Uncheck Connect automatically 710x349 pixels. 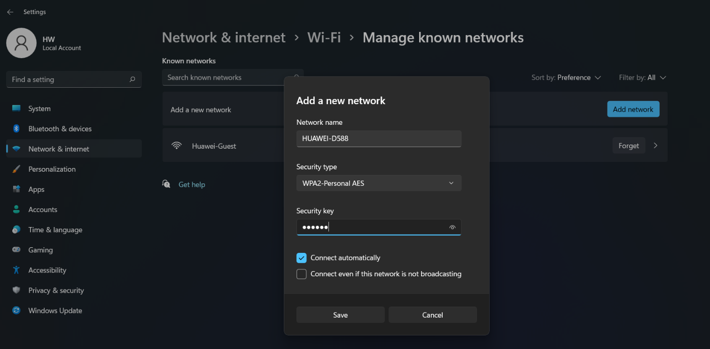pyautogui.click(x=302, y=258)
